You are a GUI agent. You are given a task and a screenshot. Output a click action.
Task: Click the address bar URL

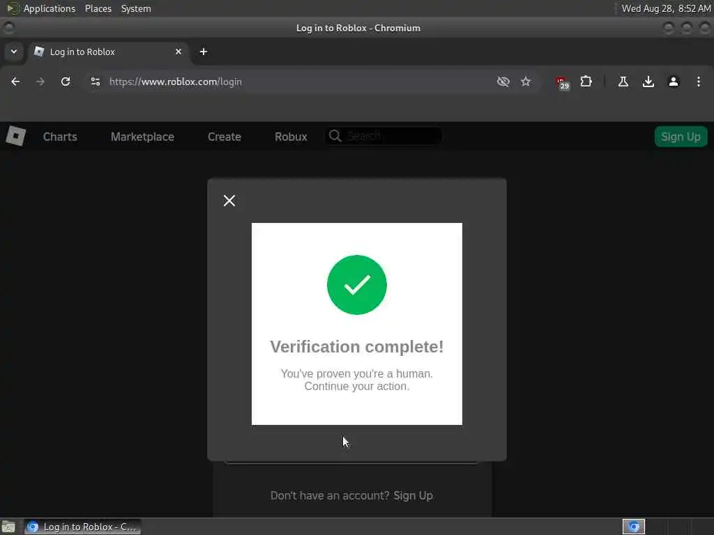click(x=175, y=82)
